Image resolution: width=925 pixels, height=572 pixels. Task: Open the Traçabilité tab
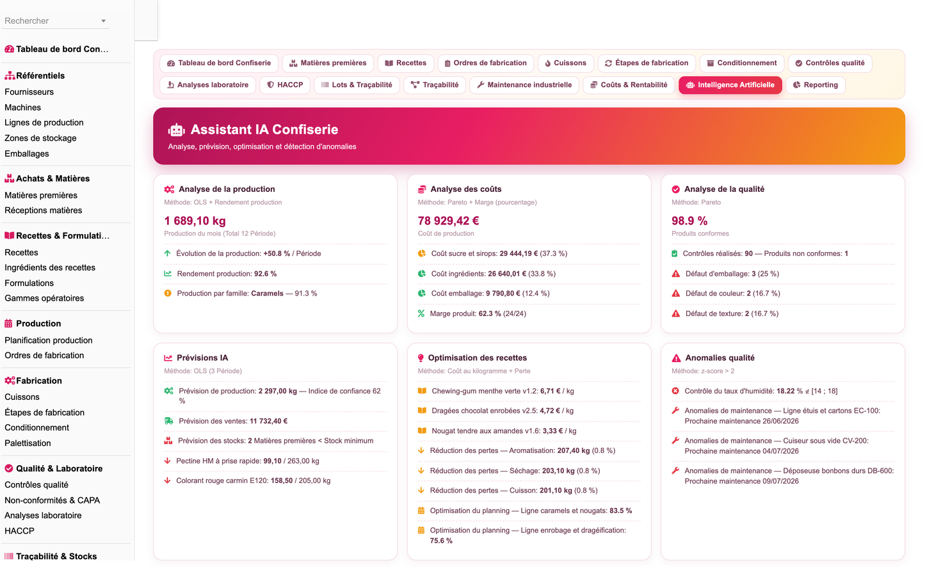click(435, 85)
